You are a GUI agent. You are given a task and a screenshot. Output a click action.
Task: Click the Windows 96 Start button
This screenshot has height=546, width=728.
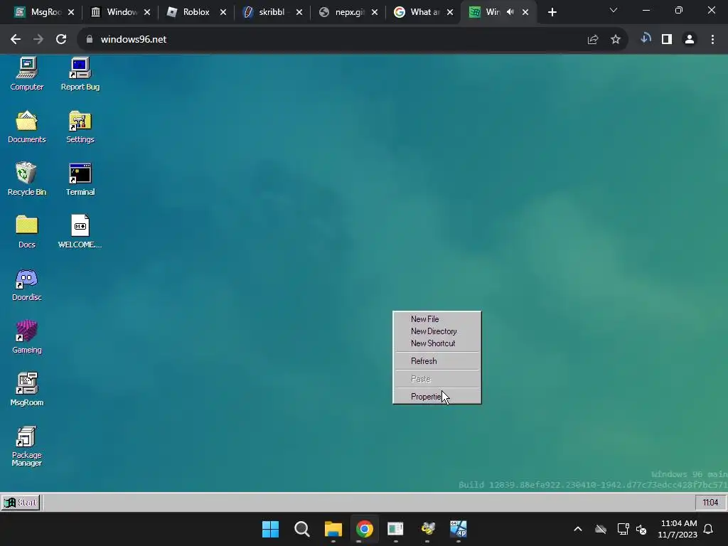point(21,503)
